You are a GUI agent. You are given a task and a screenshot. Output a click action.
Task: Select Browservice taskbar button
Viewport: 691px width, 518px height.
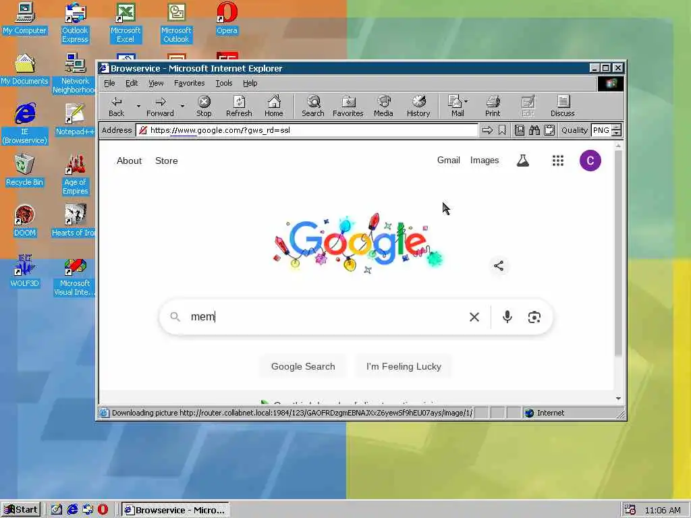point(175,510)
